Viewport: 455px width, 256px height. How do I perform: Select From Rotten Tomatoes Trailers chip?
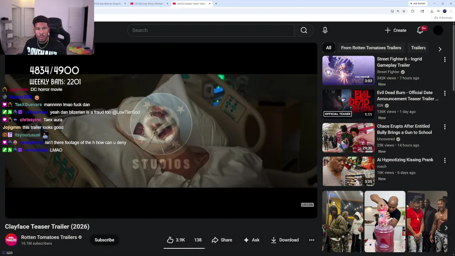371,48
